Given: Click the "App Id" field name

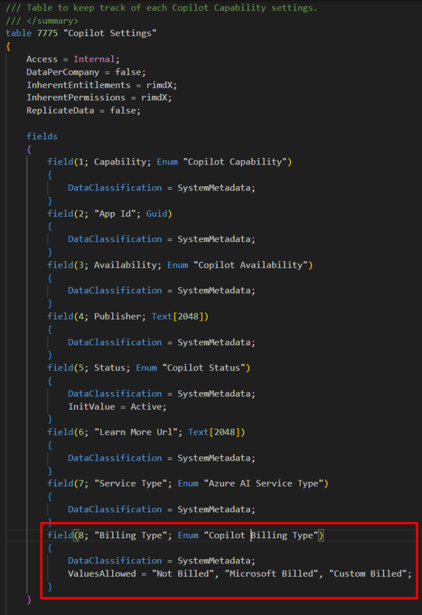Looking at the screenshot, I should [117, 213].
